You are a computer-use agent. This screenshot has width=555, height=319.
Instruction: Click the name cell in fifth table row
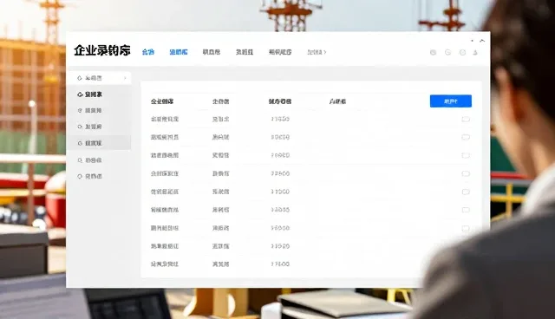[x=165, y=192]
